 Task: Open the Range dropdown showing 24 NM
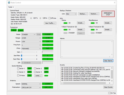[x=31, y=38]
